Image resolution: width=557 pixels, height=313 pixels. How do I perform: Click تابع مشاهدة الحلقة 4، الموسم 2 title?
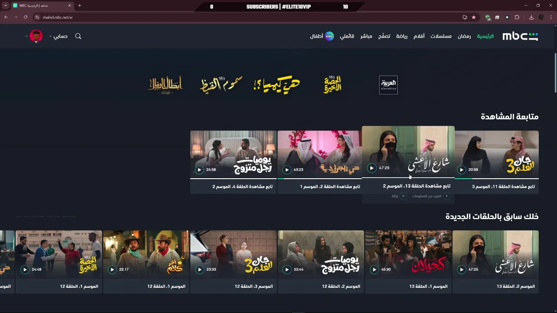pos(242,186)
